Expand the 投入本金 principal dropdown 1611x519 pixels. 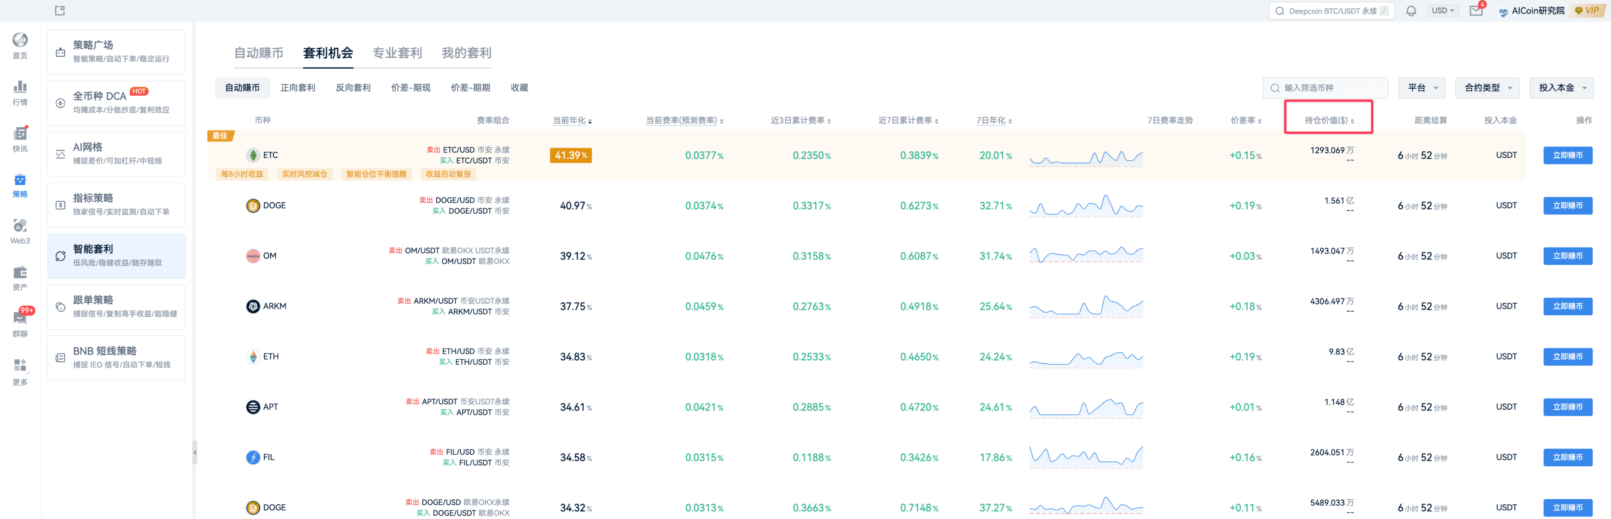(1561, 88)
